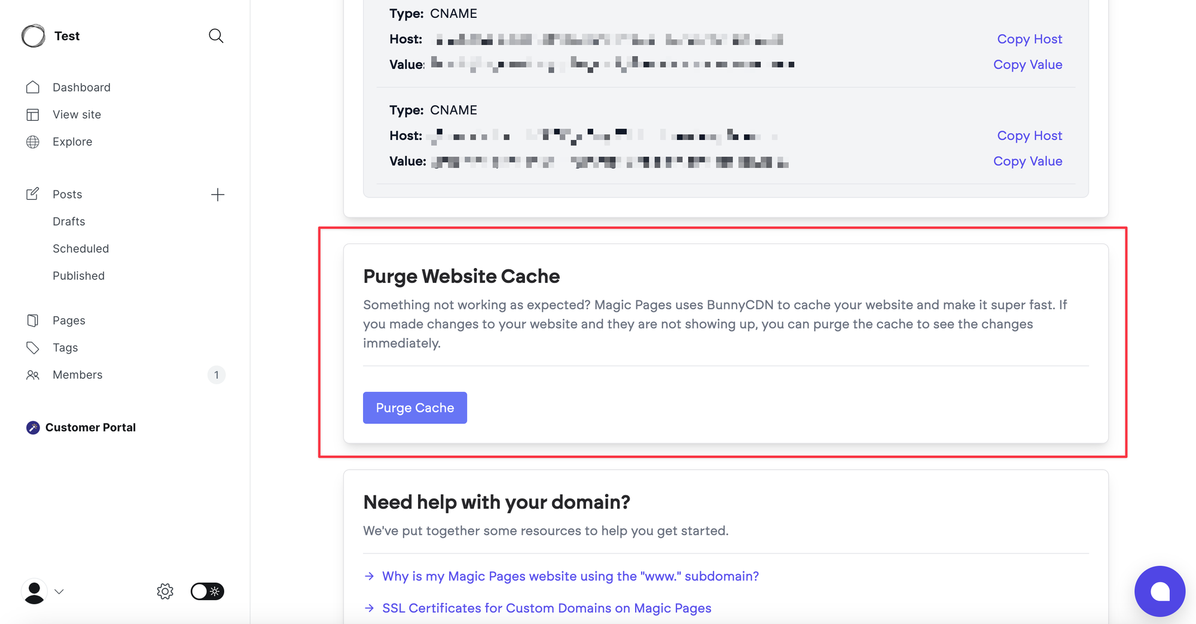Open the Scheduled posts list

point(81,249)
